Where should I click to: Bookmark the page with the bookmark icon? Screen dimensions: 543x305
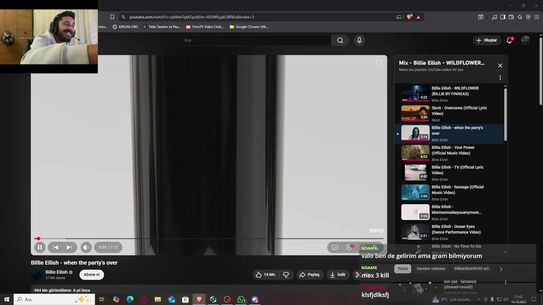[x=112, y=17]
